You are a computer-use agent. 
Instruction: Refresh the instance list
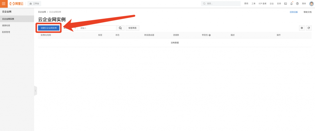[x=309, y=28]
